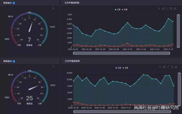Toggle 正面 series in bottom chart legend

coord(118,68)
